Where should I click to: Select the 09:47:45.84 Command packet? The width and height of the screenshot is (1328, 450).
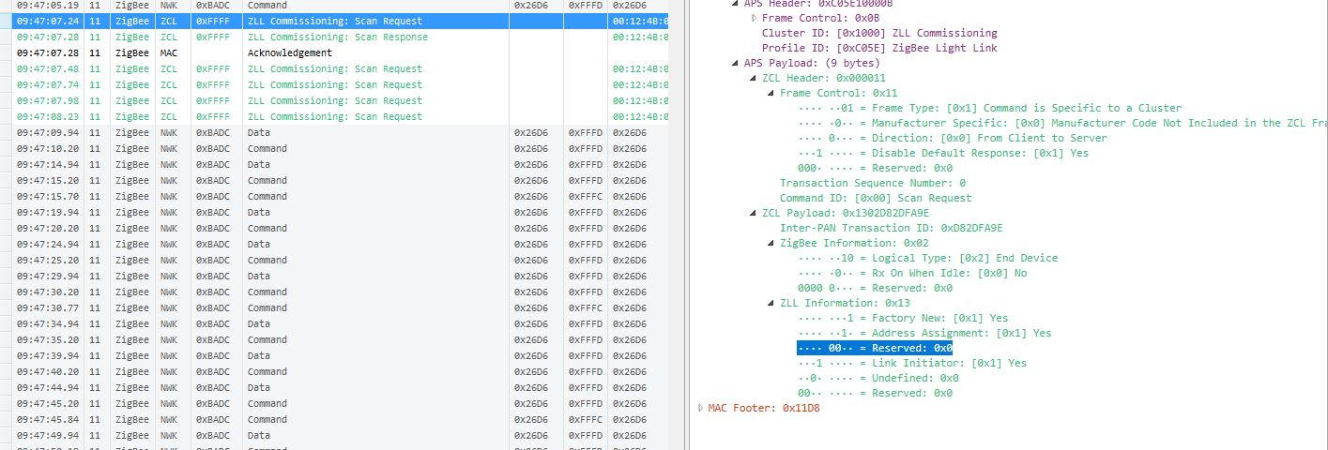[x=334, y=419]
